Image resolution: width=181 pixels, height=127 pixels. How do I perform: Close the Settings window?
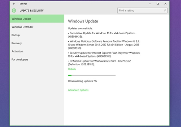pos(166,4)
